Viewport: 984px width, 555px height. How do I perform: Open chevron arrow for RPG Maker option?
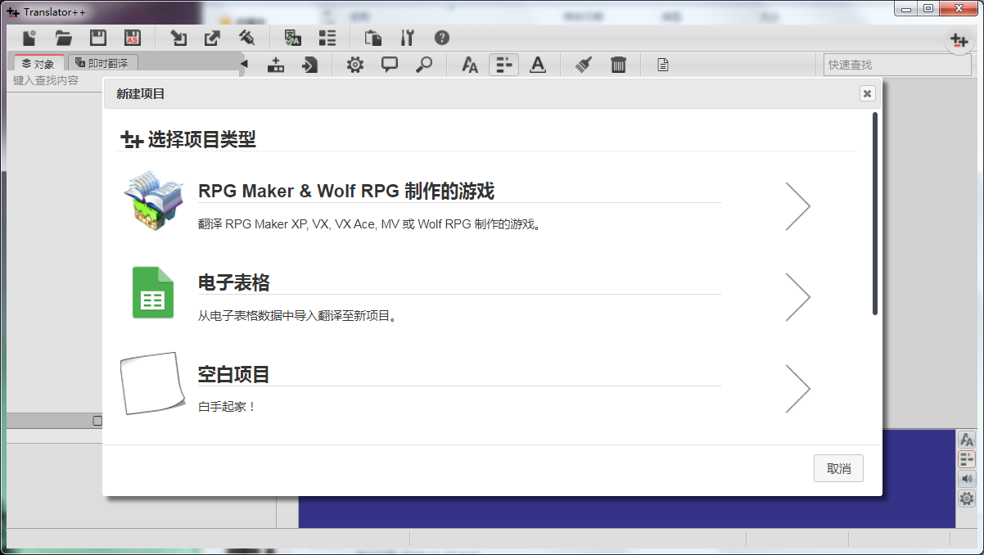tap(797, 205)
